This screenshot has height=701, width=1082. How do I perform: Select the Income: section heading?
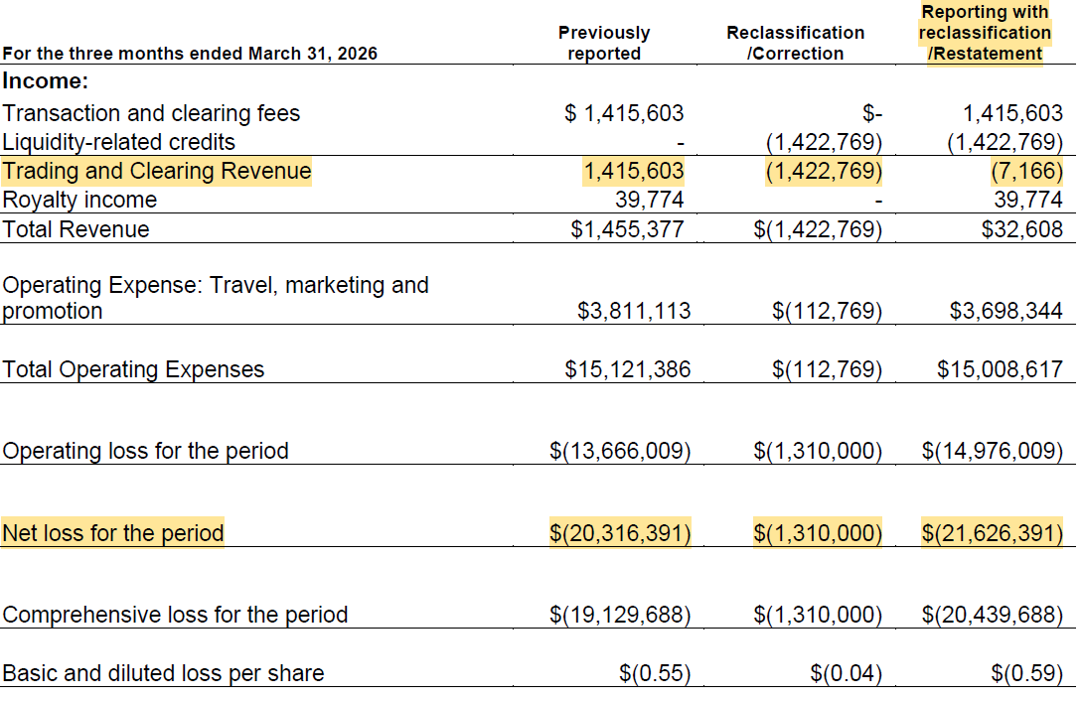tap(46, 80)
